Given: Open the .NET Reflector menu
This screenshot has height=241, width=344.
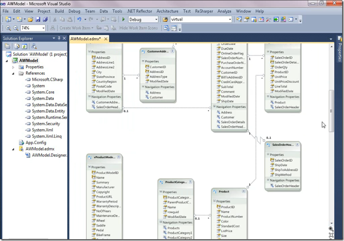Looking at the screenshot, I should (x=140, y=11).
